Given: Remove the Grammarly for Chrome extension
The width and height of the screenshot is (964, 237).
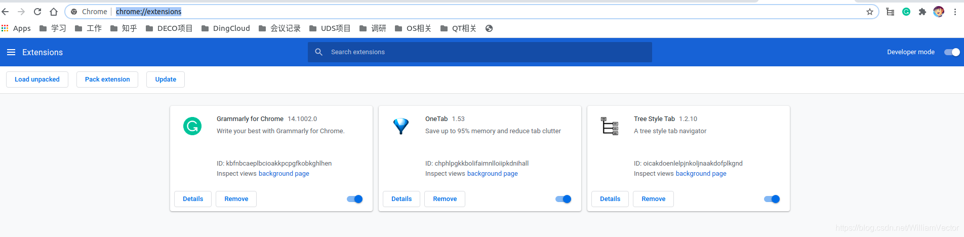Looking at the screenshot, I should (236, 199).
